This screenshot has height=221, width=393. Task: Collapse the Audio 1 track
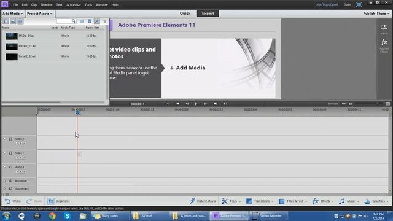click(4, 167)
